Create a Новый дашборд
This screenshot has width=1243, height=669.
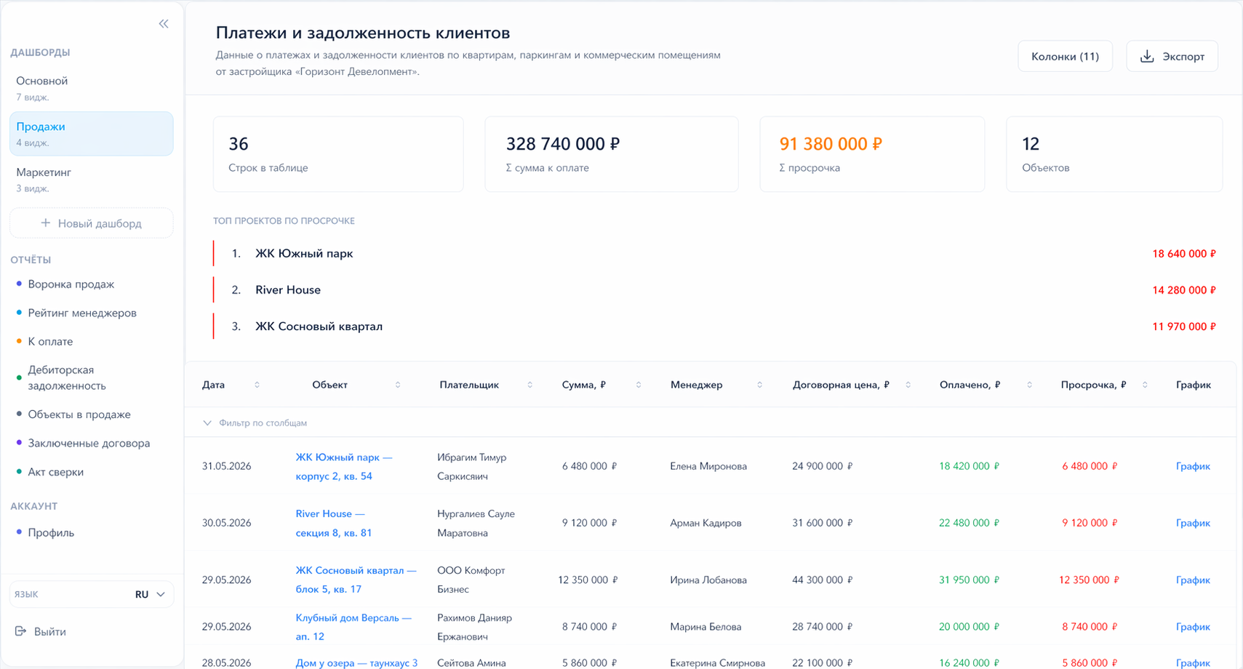tap(92, 223)
